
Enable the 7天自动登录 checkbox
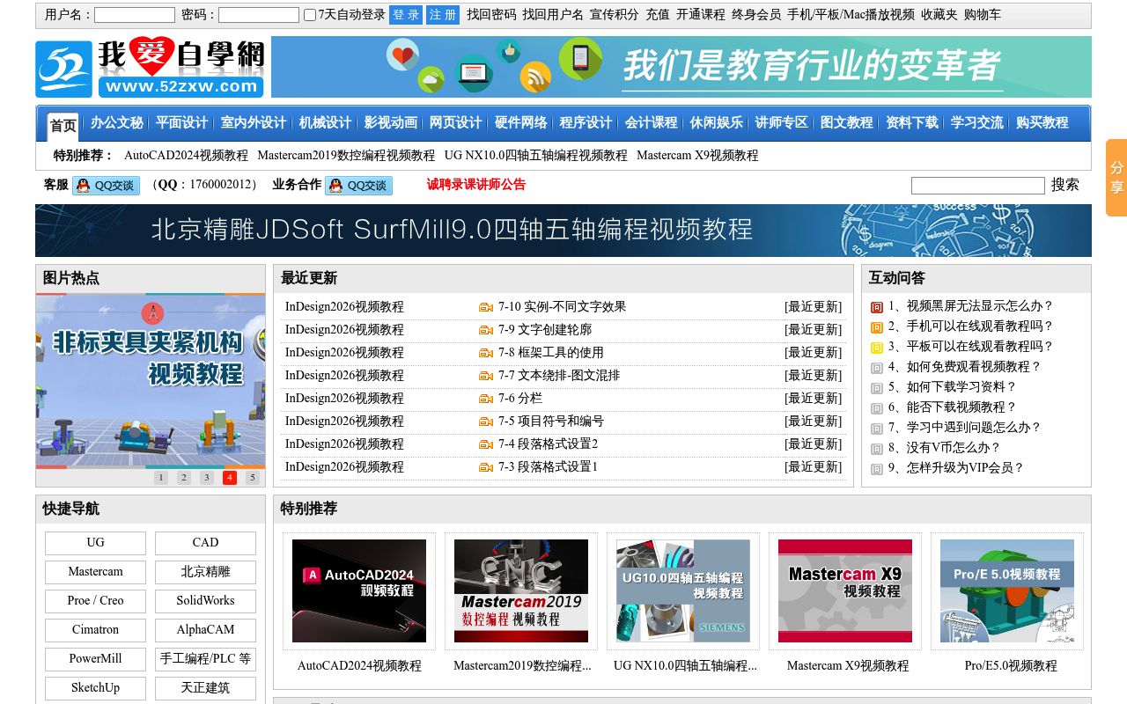pos(310,15)
